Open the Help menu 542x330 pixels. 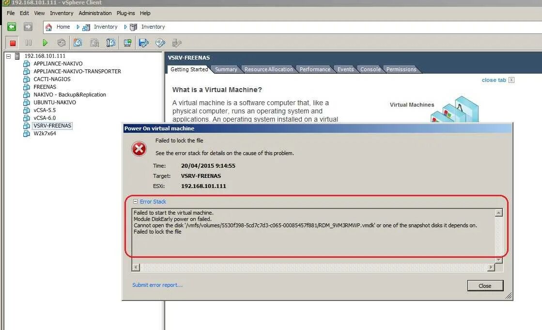pos(145,13)
